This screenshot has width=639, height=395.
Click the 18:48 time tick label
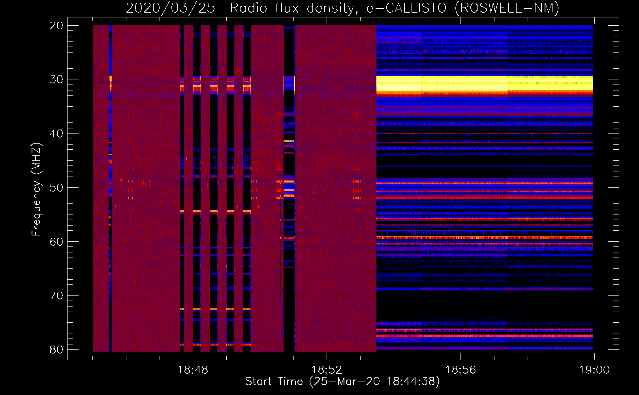[193, 370]
